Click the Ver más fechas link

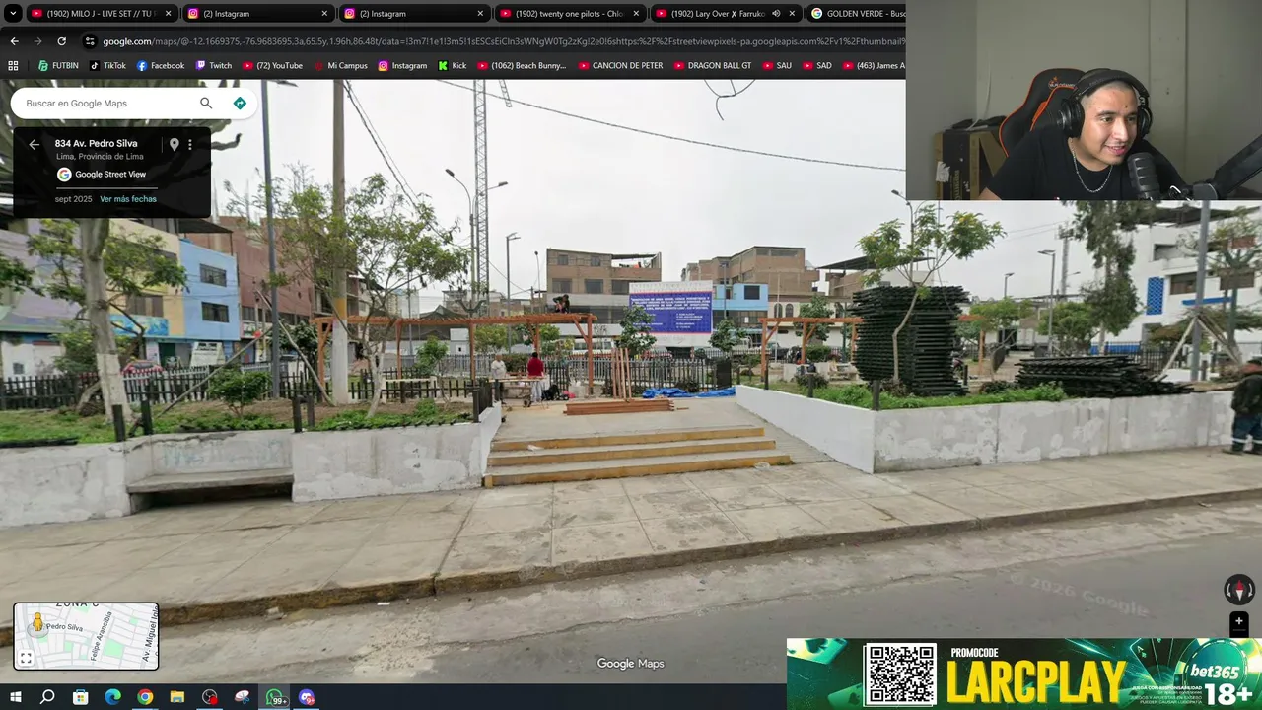coord(128,199)
